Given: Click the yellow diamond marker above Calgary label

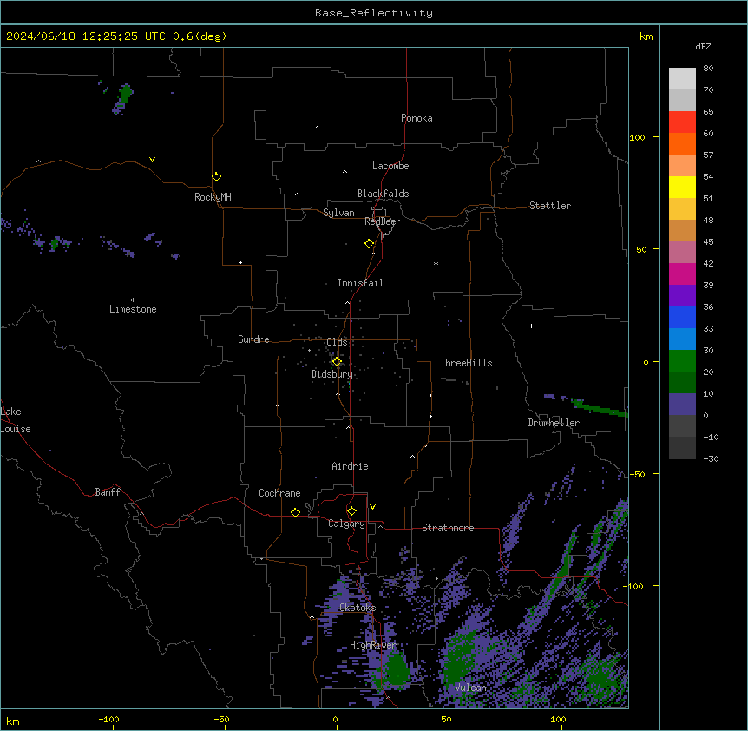Looking at the screenshot, I should click(x=351, y=511).
